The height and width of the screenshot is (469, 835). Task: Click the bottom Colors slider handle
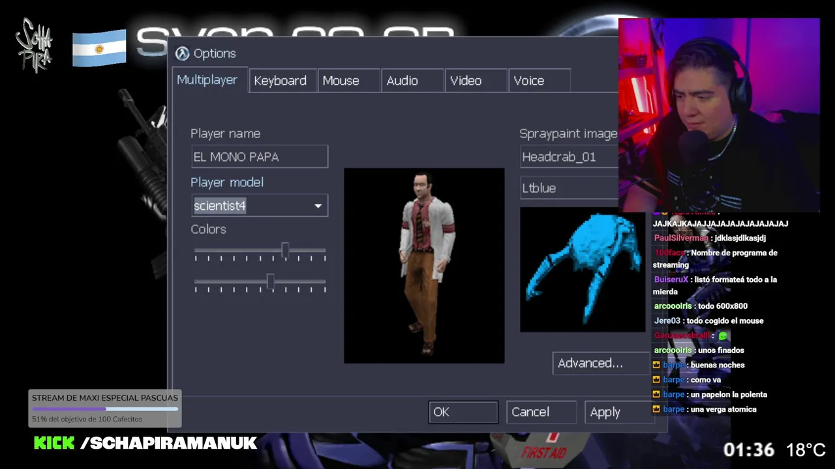coord(270,282)
